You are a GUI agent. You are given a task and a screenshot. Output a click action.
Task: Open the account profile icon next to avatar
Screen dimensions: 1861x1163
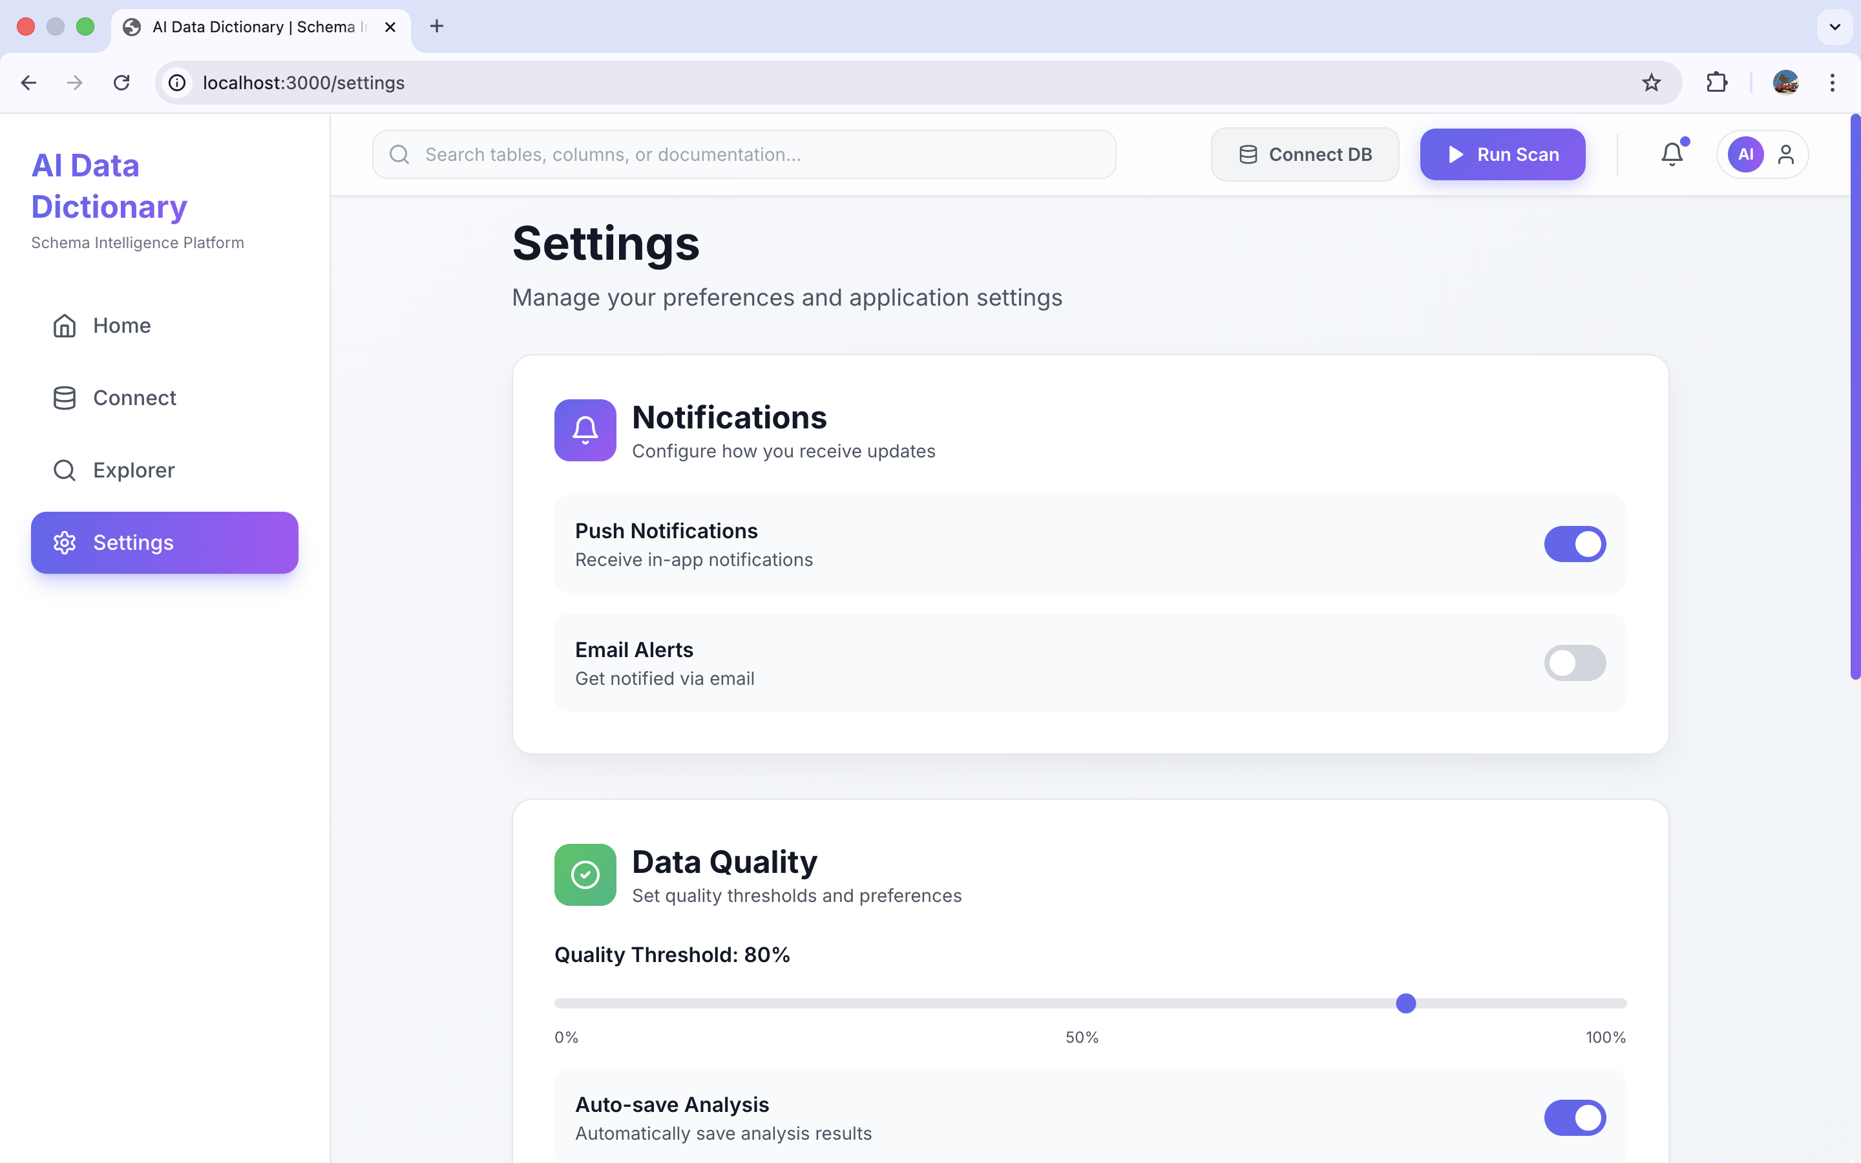[x=1787, y=154]
